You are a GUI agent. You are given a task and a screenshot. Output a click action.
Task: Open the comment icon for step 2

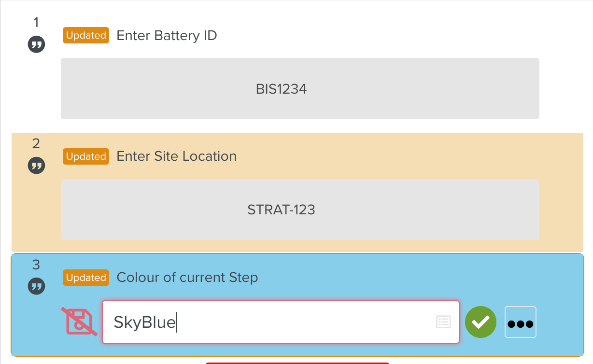(x=36, y=166)
